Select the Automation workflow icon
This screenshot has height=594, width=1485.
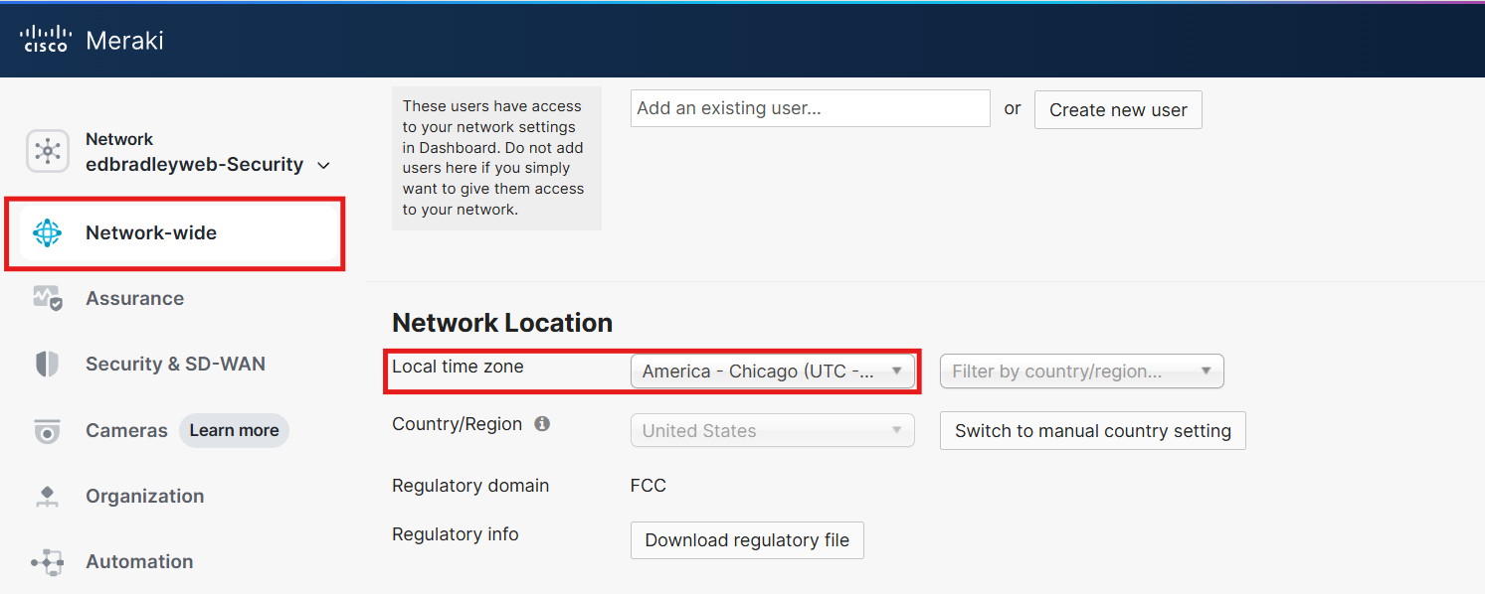47,561
